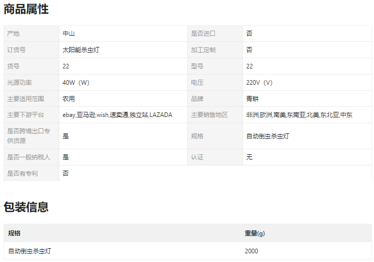Click the 是否一般纳税人 label
The width and height of the screenshot is (374, 262).
coord(29,157)
